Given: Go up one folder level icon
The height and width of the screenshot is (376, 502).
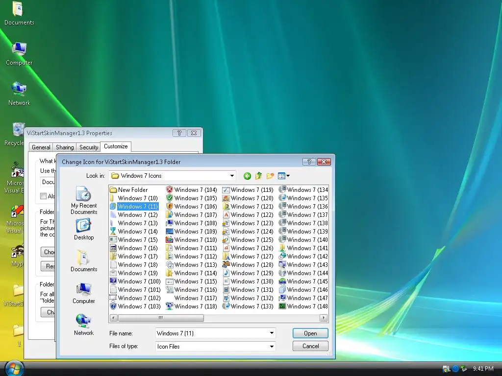Looking at the screenshot, I should [x=258, y=176].
